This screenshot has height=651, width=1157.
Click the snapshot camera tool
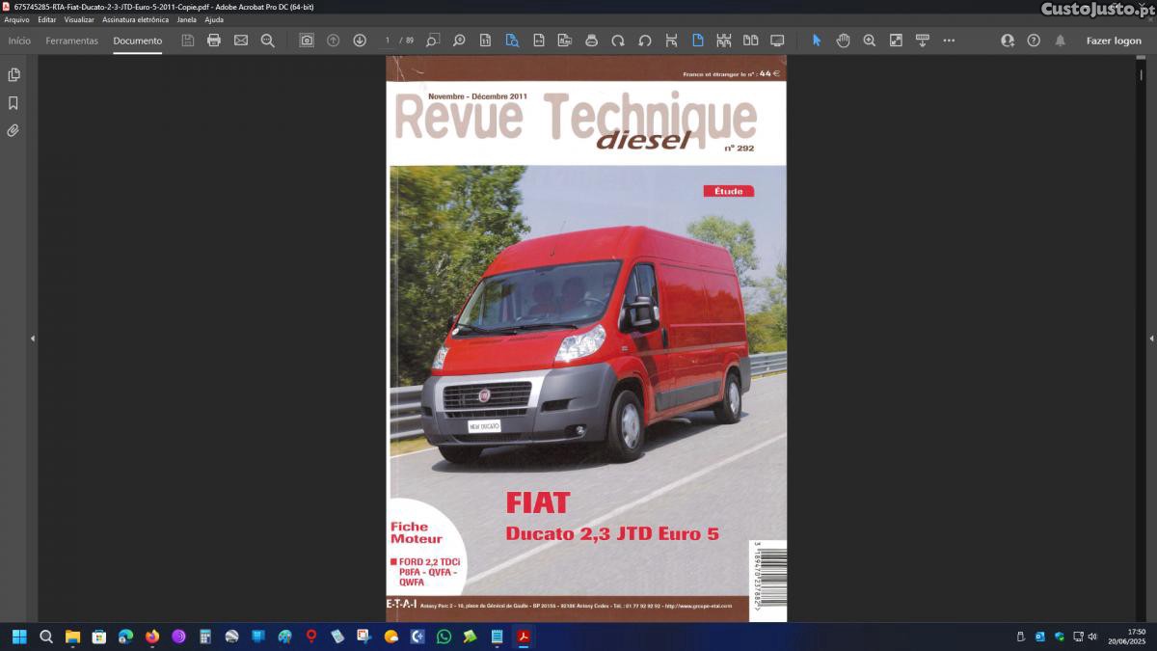[x=307, y=41]
